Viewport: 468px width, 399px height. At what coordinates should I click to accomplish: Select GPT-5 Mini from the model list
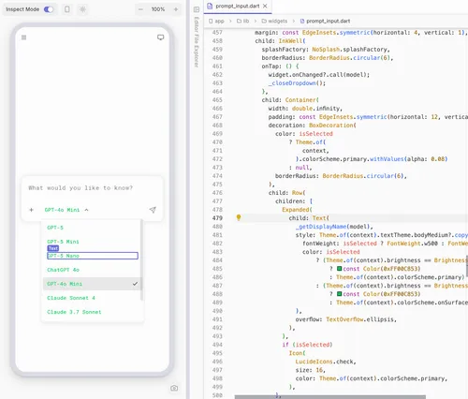coord(92,242)
